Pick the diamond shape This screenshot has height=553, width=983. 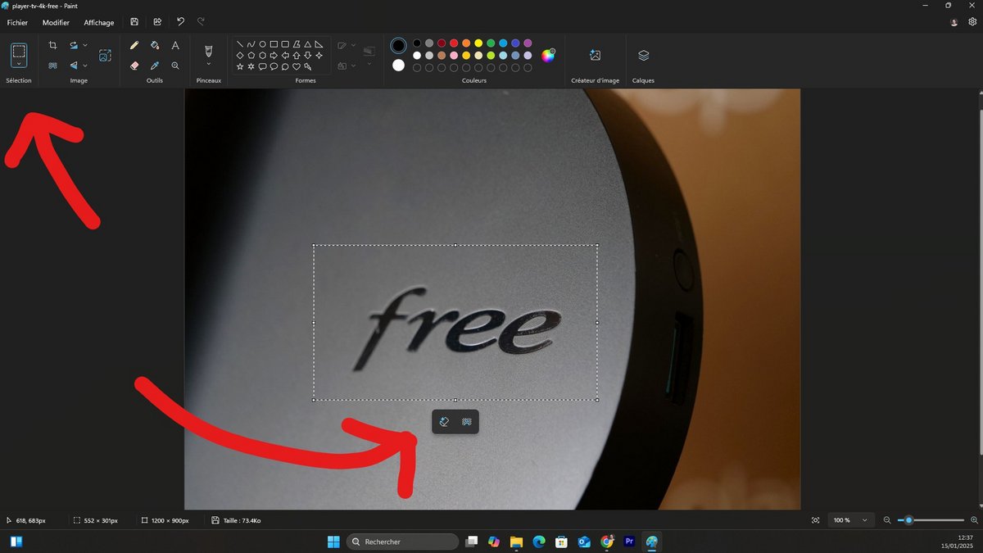click(x=240, y=56)
